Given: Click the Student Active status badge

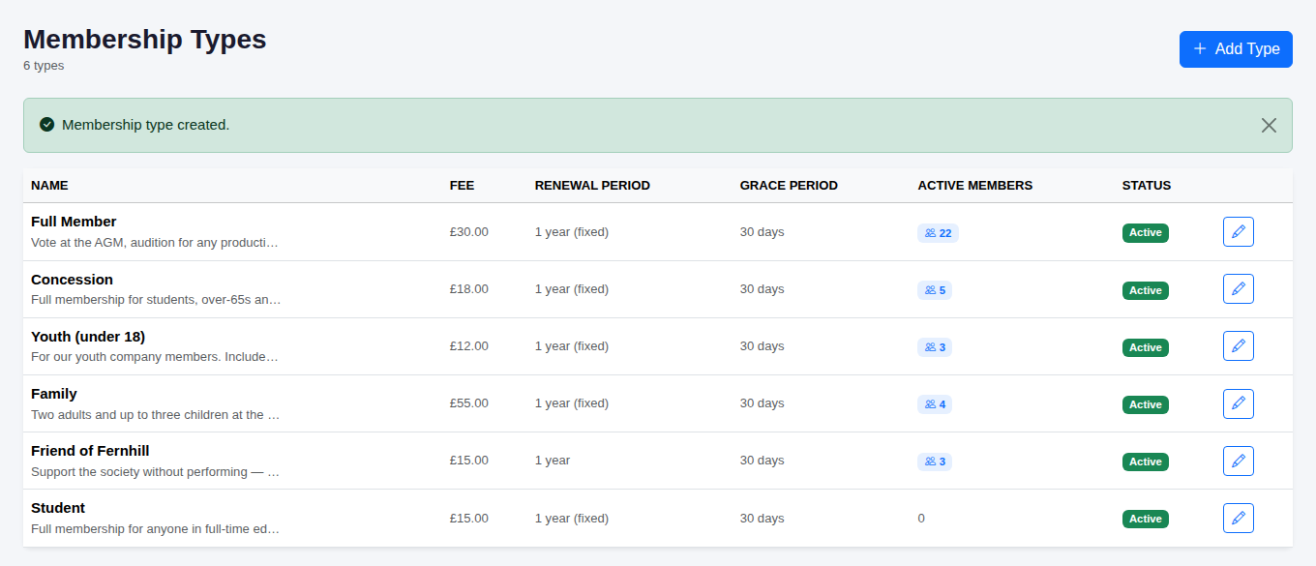Looking at the screenshot, I should 1146,519.
